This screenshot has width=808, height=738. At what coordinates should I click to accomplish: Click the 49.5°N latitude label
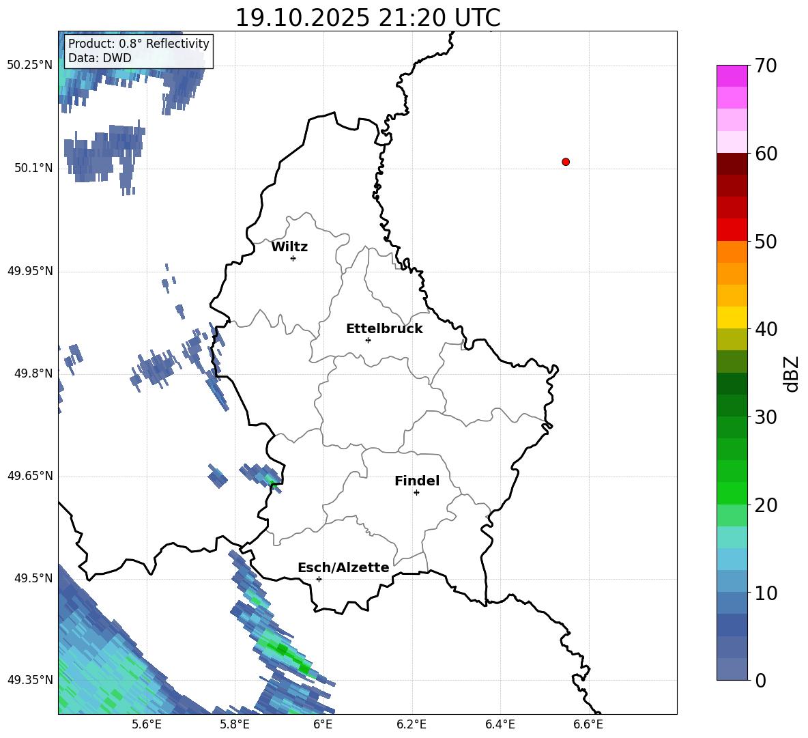click(x=33, y=578)
